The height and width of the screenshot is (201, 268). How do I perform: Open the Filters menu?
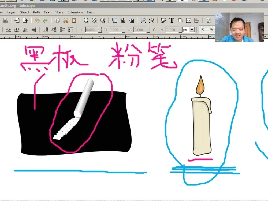click(59, 12)
